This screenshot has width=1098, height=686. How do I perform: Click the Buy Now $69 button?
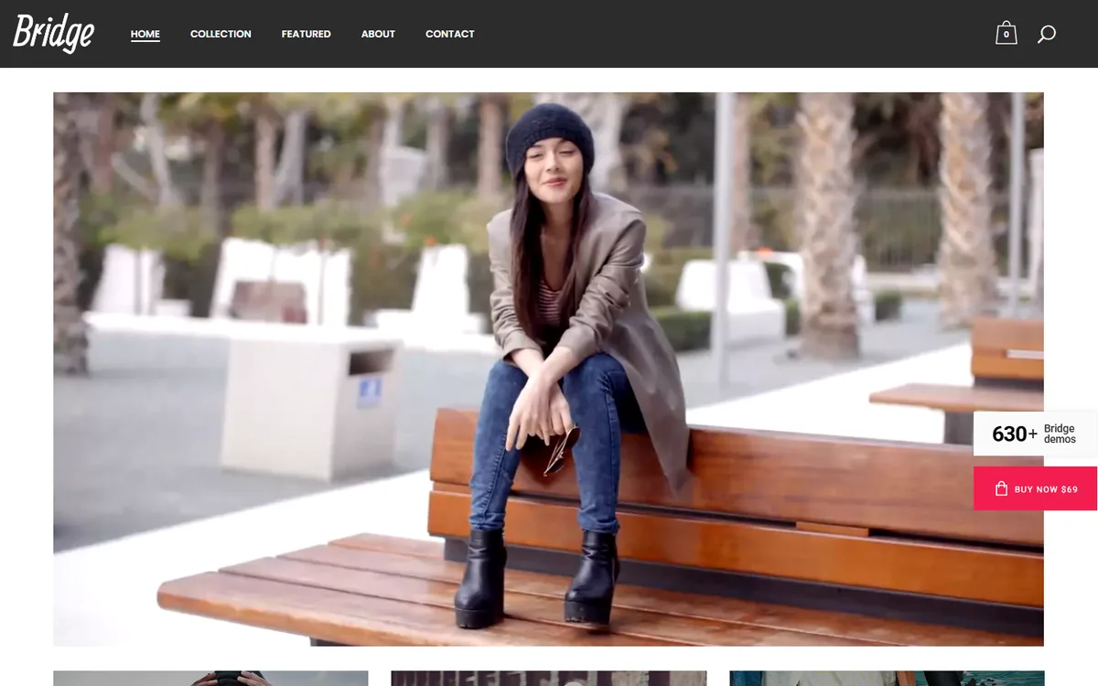(x=1035, y=488)
